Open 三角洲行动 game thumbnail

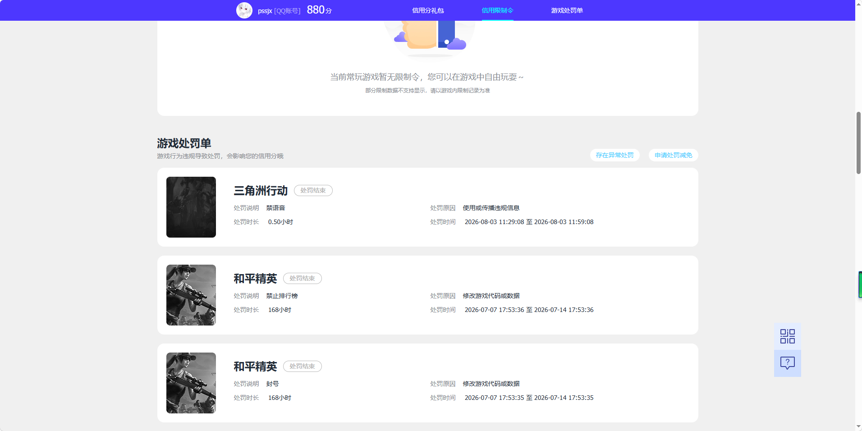click(191, 207)
